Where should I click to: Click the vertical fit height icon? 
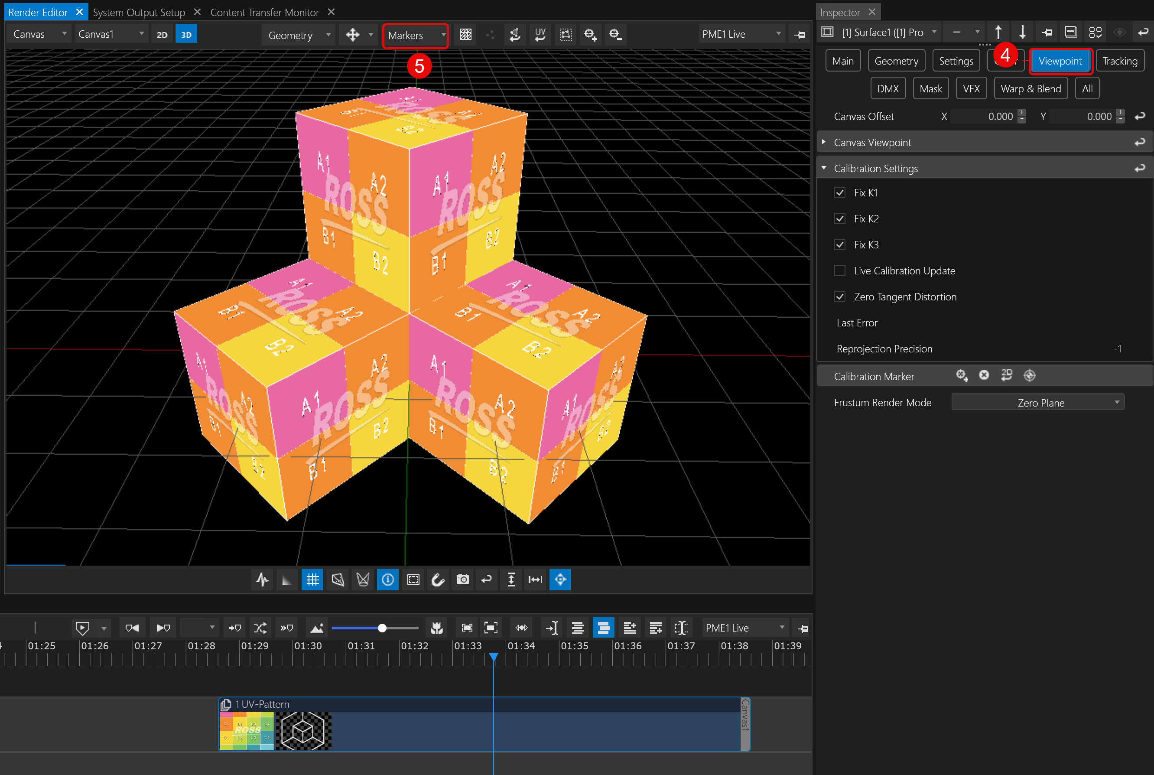pyautogui.click(x=511, y=579)
